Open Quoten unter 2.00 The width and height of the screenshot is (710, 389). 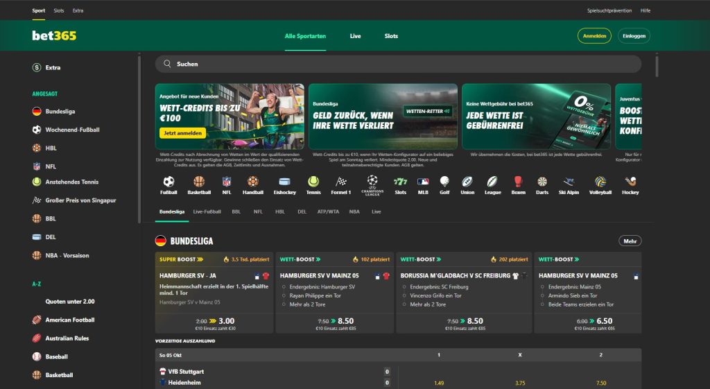click(x=70, y=301)
